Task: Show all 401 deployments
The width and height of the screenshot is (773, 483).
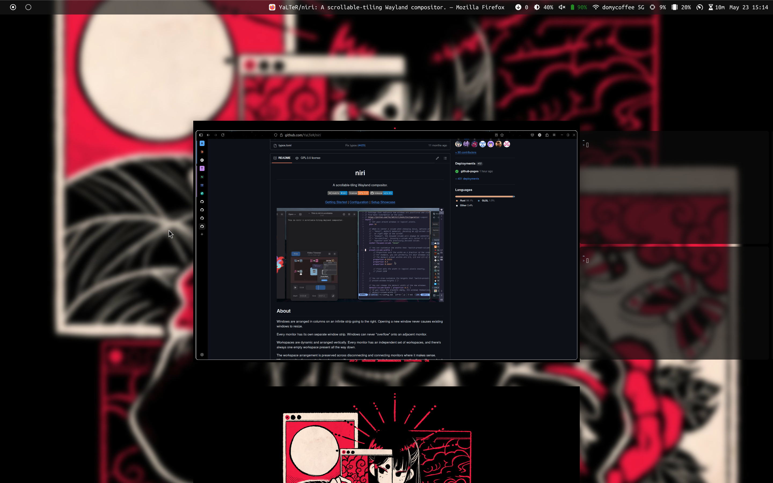Action: [x=467, y=178]
